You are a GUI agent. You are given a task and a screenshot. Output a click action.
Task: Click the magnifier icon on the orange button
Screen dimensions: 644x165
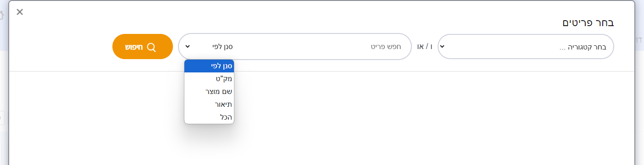point(151,47)
